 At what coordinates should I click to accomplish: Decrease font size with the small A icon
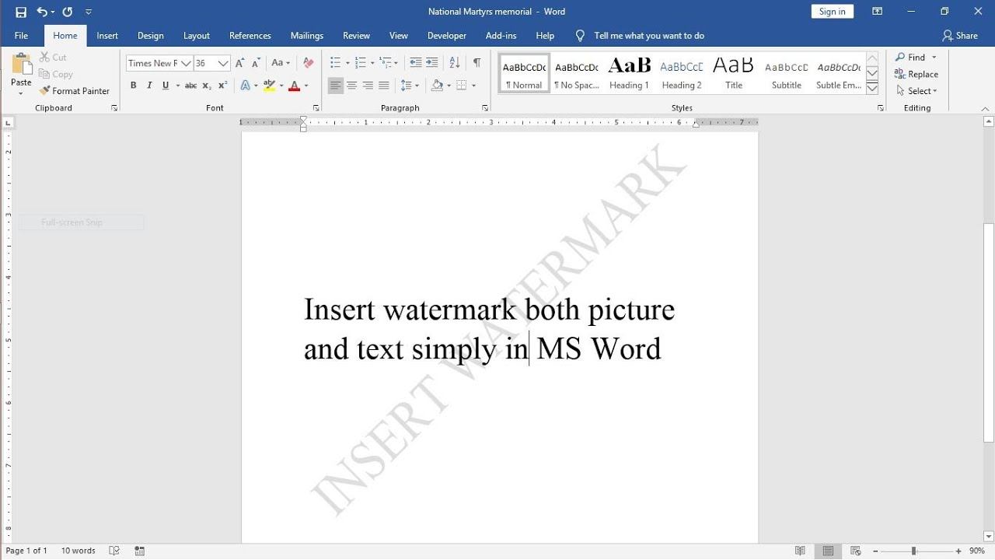pyautogui.click(x=256, y=63)
